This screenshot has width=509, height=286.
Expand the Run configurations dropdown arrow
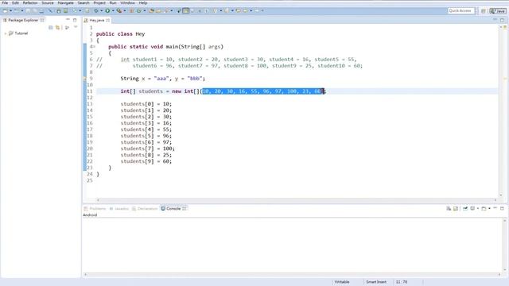pyautogui.click(x=113, y=10)
